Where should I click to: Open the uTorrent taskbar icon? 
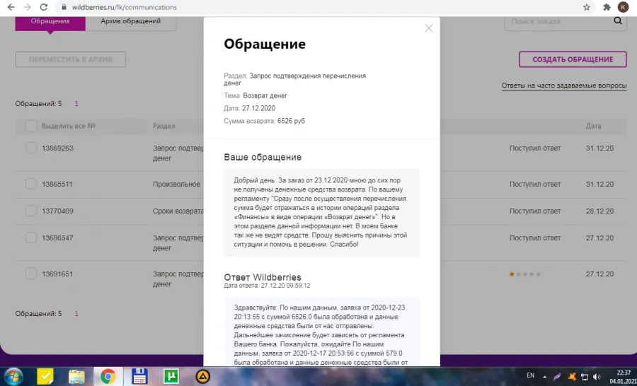tap(171, 376)
